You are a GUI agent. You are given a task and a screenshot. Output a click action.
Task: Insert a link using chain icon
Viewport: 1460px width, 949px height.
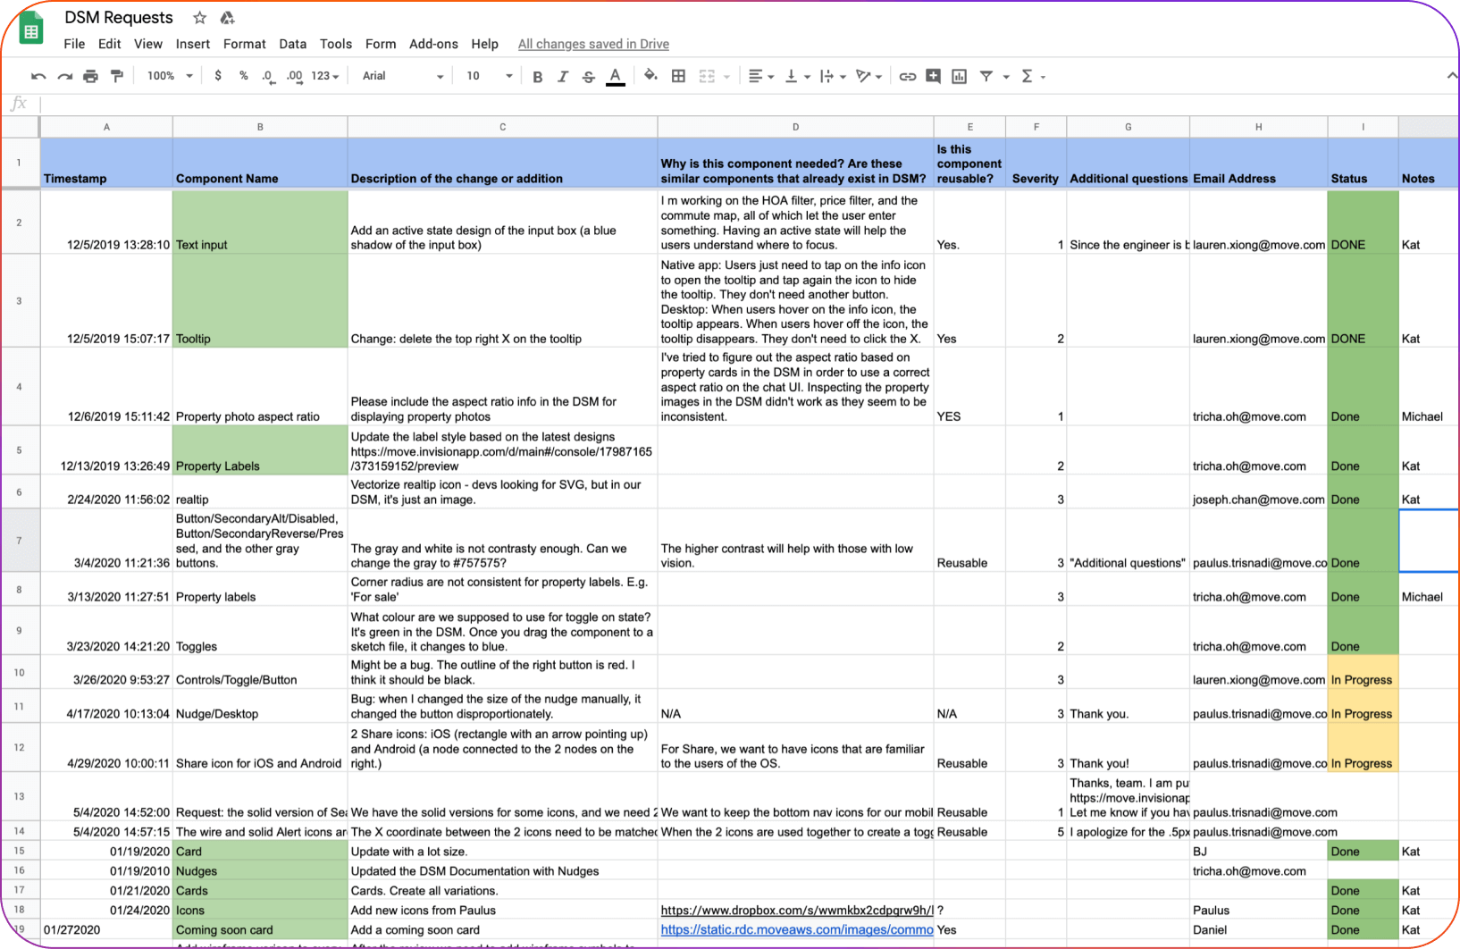coord(907,77)
